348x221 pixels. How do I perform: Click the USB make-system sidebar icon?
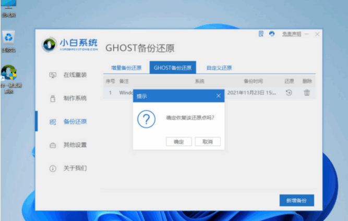[53, 98]
